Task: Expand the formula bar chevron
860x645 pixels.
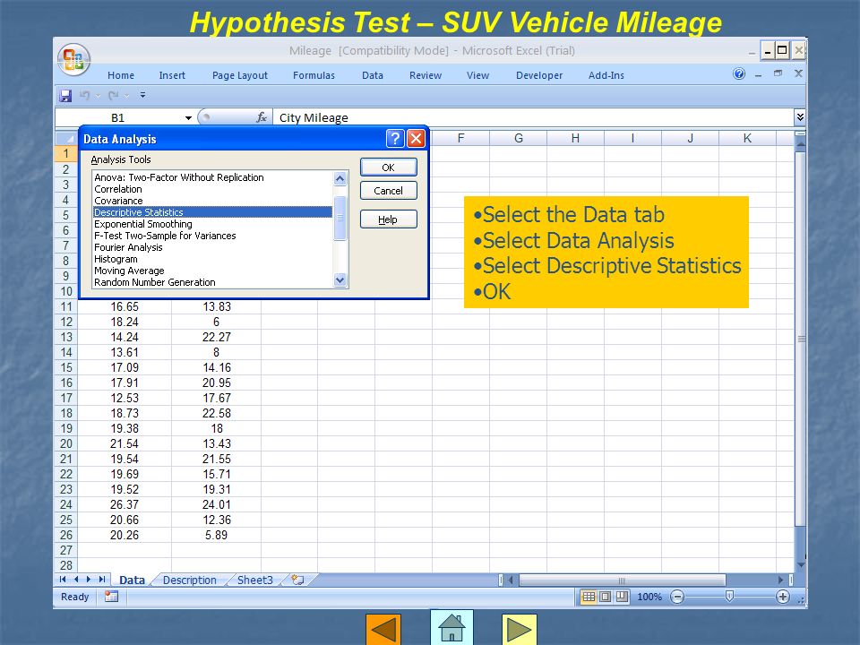Action: click(x=800, y=116)
